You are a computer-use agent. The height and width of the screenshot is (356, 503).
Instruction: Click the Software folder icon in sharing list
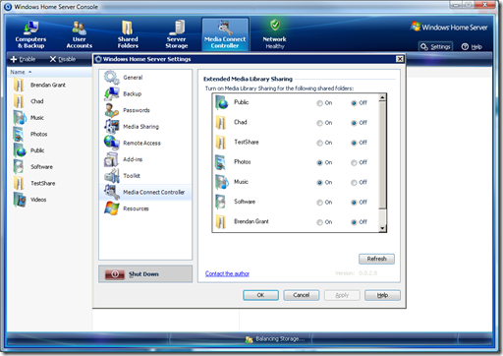click(x=221, y=202)
